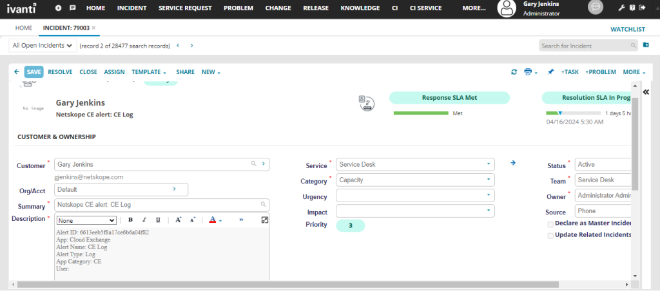Click the blue arrow next to Service
Image resolution: width=660 pixels, height=293 pixels.
click(513, 163)
